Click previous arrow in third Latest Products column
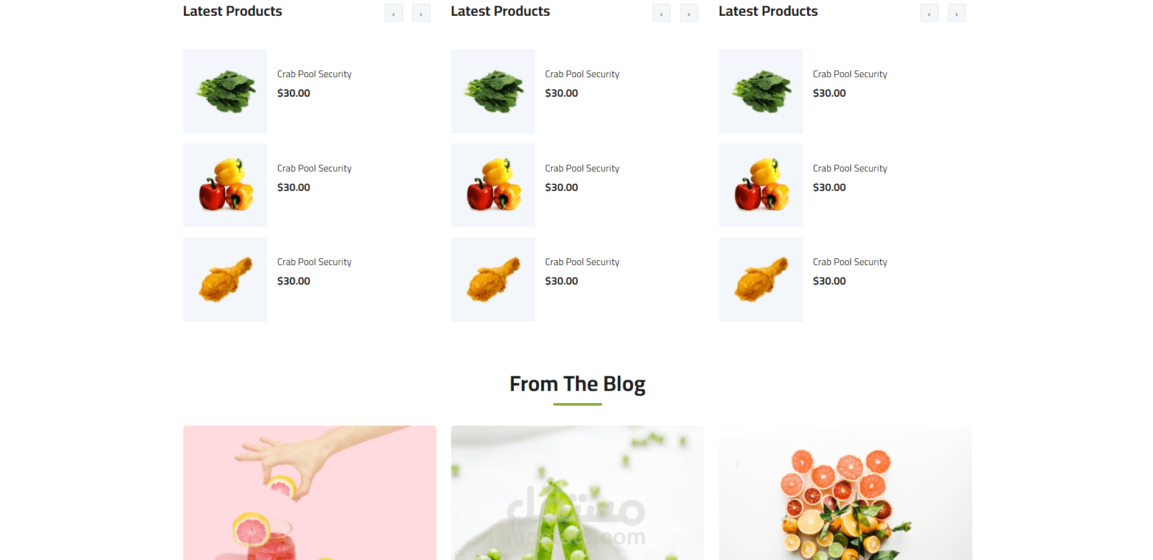Screen dimensions: 1153x560 [930, 13]
